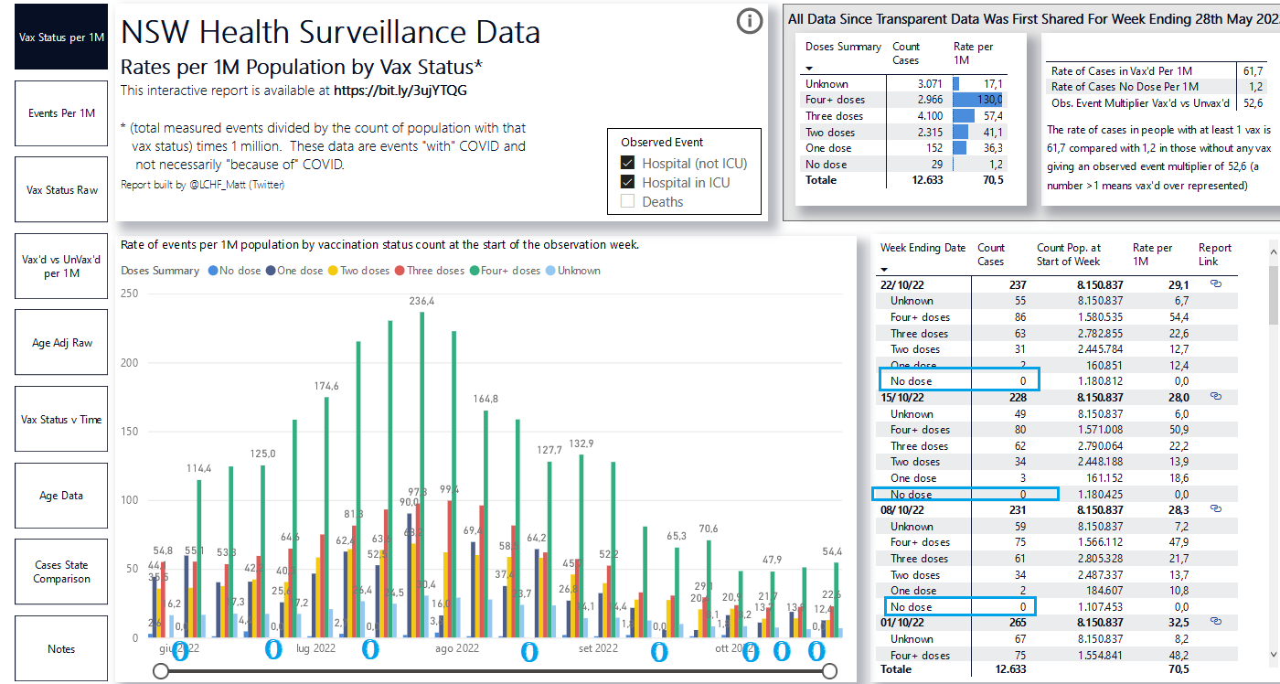Click right handle of date range slider
Viewport: 1280px width, 684px height.
pyautogui.click(x=829, y=671)
